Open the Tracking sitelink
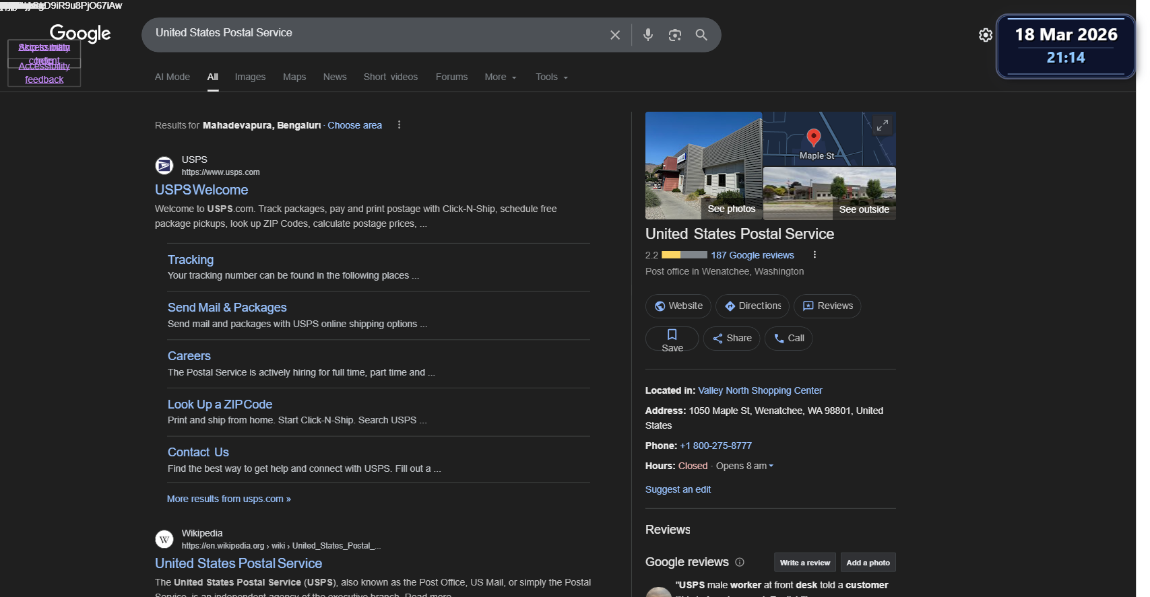 tap(191, 260)
